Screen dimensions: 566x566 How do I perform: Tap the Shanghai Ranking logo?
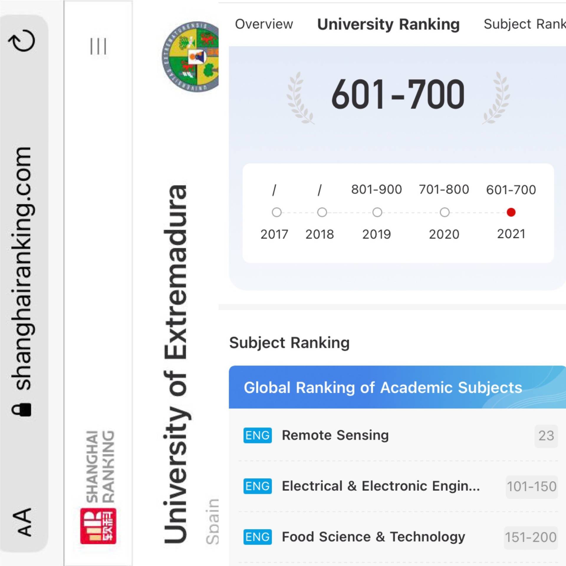click(98, 487)
